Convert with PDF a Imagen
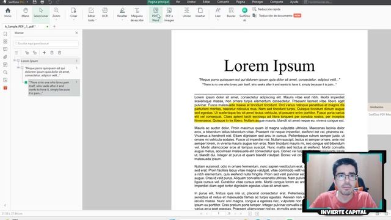391x220 pixels. coord(169,15)
